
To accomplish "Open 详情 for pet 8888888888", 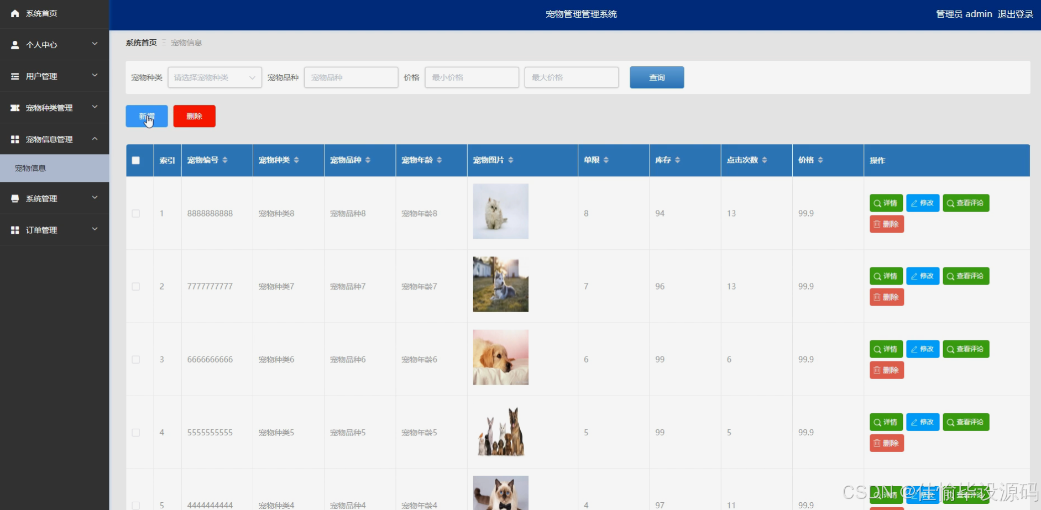I will [886, 203].
